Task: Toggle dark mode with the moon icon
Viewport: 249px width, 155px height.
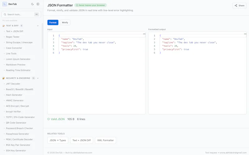Action: click(x=32, y=4)
